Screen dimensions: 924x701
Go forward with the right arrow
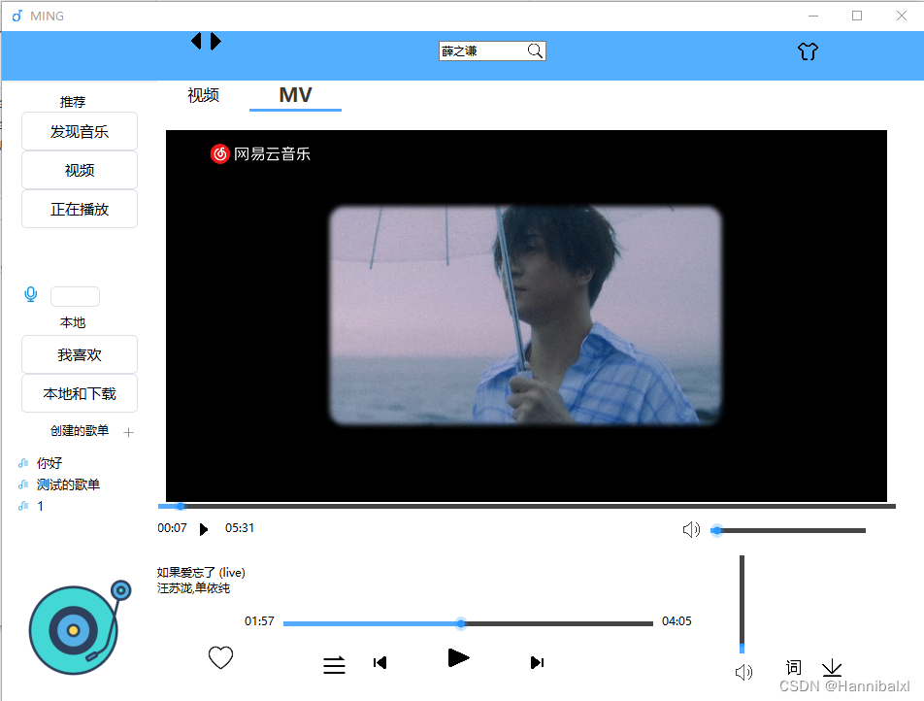pyautogui.click(x=215, y=42)
